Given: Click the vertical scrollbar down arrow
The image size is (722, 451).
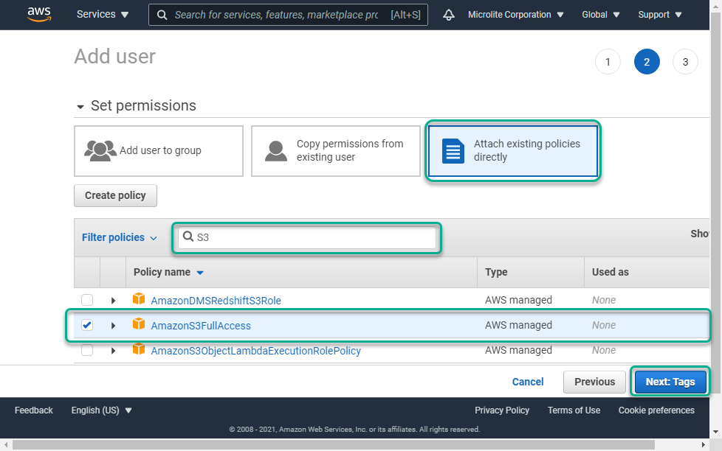Looking at the screenshot, I should (x=715, y=432).
